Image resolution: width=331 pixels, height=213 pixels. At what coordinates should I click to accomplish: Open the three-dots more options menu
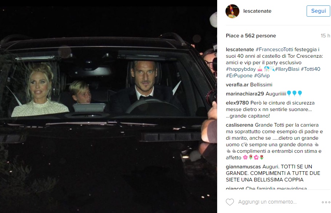326,202
